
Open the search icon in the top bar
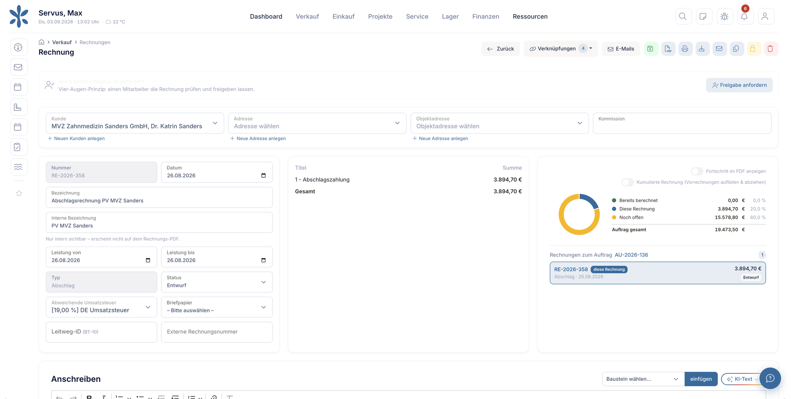coord(683,16)
